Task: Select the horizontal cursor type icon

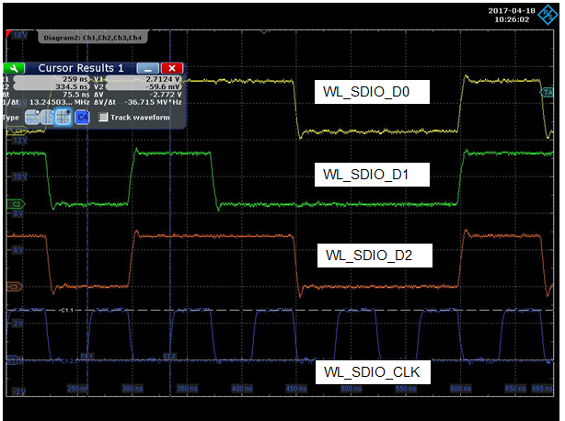Action: pyautogui.click(x=32, y=118)
